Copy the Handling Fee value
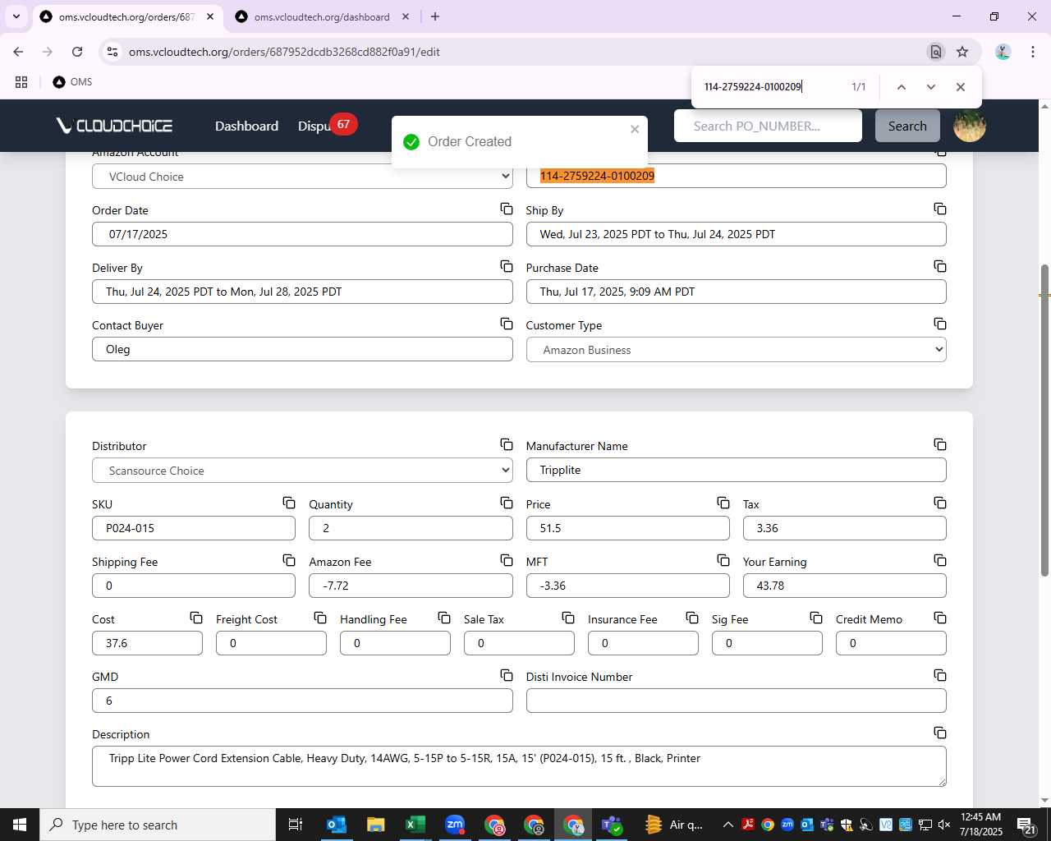Viewport: 1051px width, 841px height. click(x=444, y=618)
